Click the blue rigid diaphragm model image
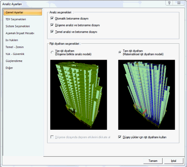 point(147,95)
